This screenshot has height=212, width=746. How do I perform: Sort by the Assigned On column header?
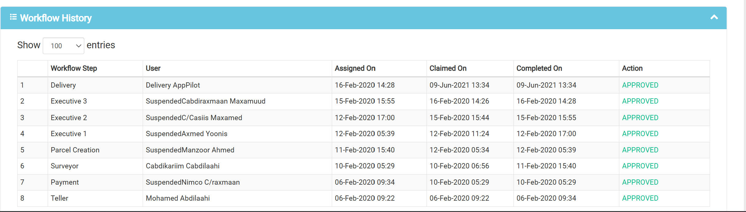coord(355,68)
